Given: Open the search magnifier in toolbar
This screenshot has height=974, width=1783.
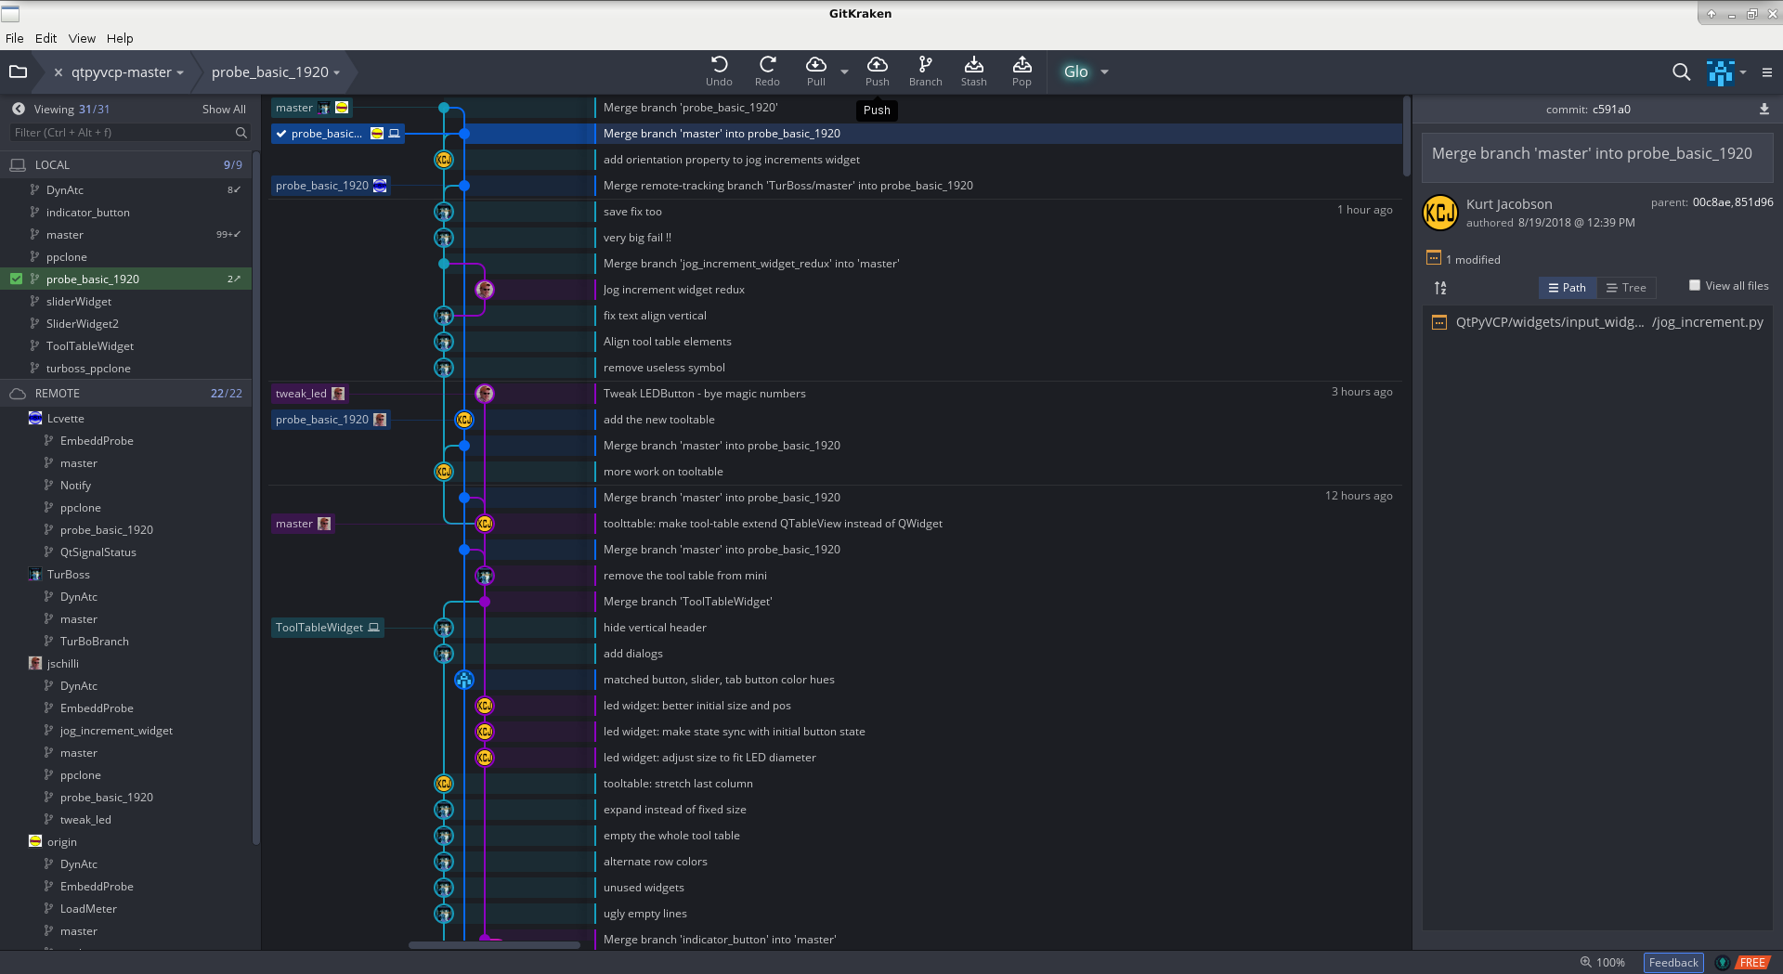Looking at the screenshot, I should click(x=1681, y=71).
